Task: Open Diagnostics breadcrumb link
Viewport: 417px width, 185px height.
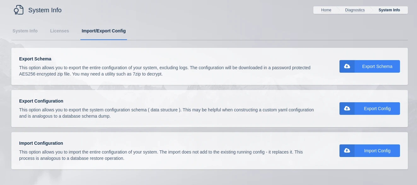Action: coord(355,10)
